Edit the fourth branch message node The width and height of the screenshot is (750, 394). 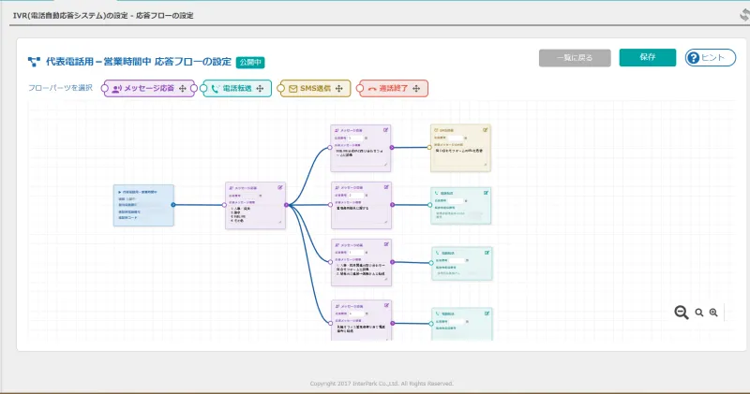[x=386, y=306]
